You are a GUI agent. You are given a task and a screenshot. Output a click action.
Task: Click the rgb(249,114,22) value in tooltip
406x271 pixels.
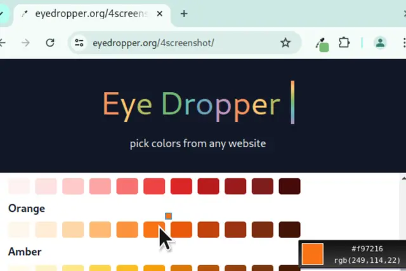(x=367, y=260)
